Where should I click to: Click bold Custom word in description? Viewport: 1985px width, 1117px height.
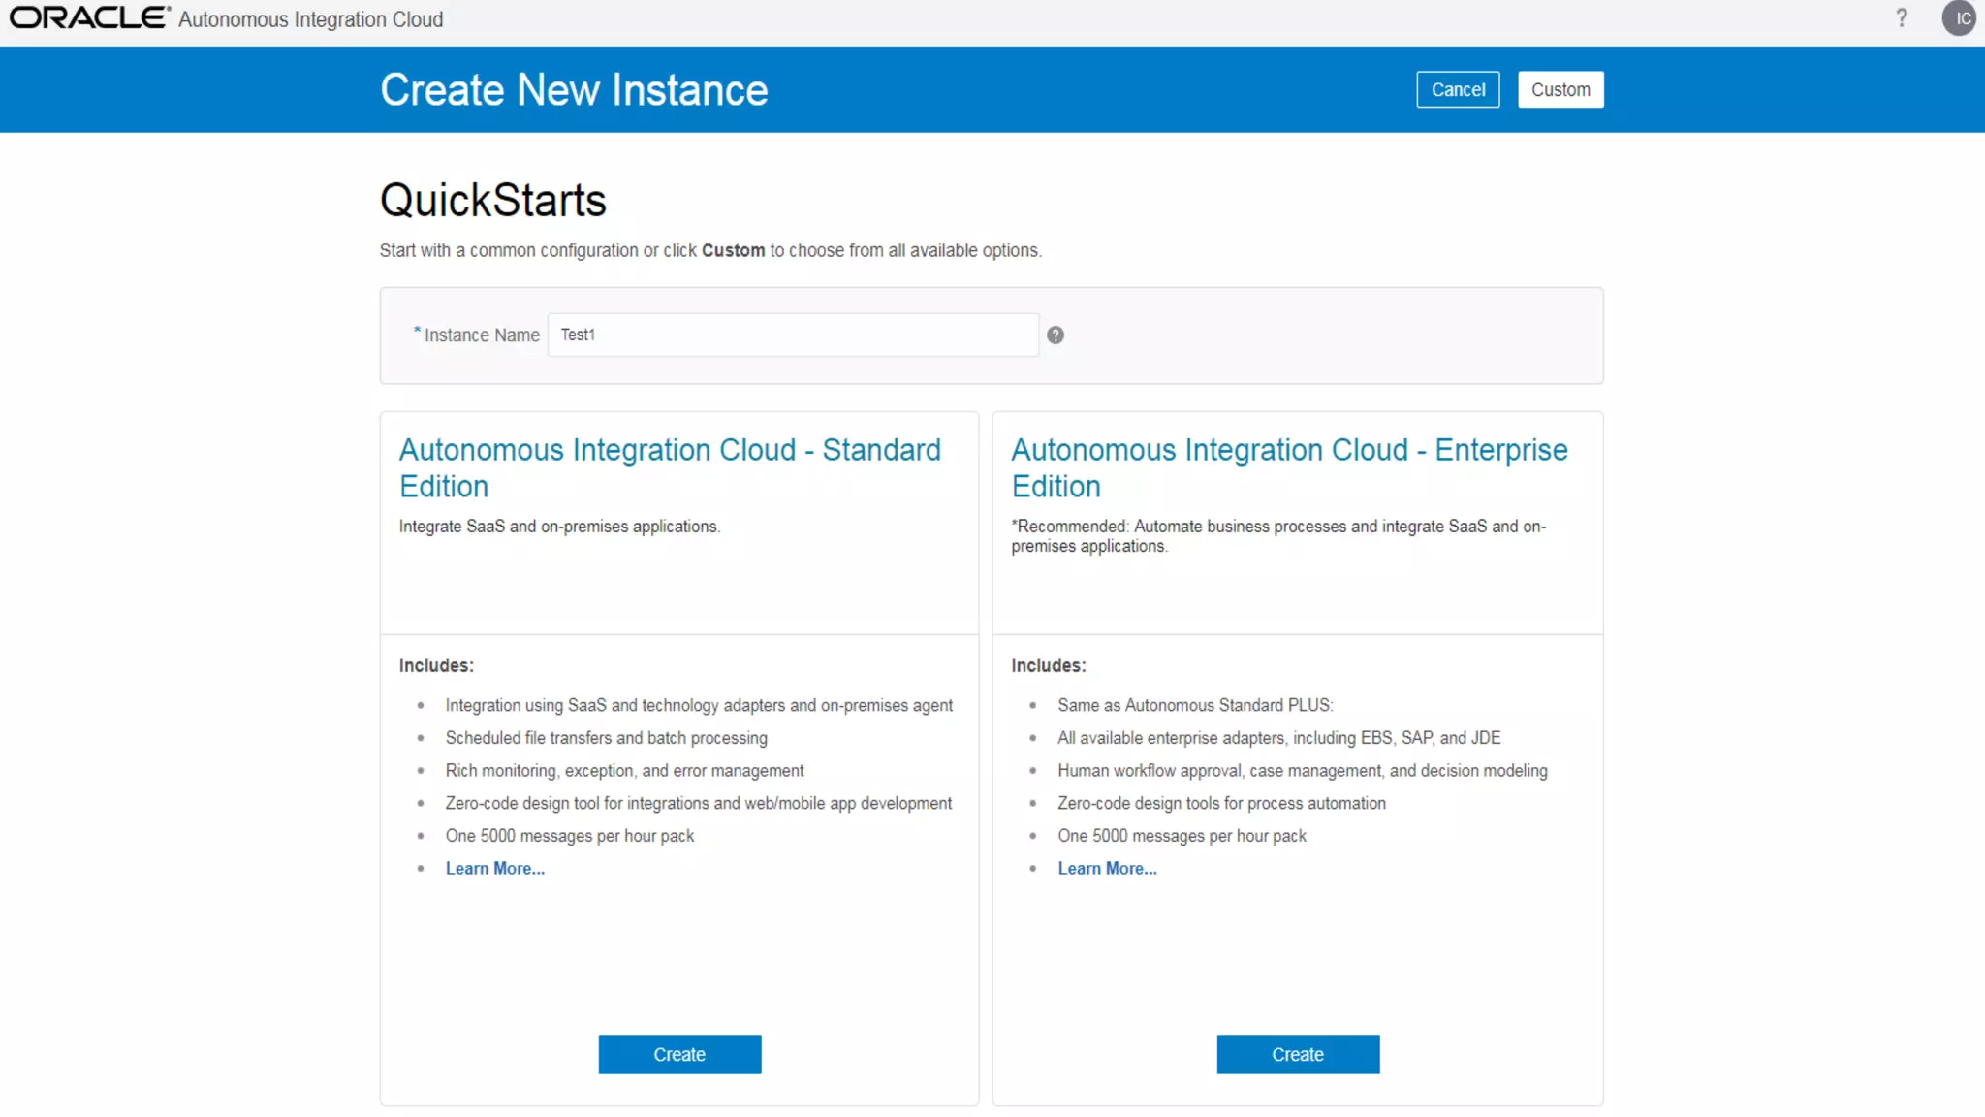pos(733,251)
